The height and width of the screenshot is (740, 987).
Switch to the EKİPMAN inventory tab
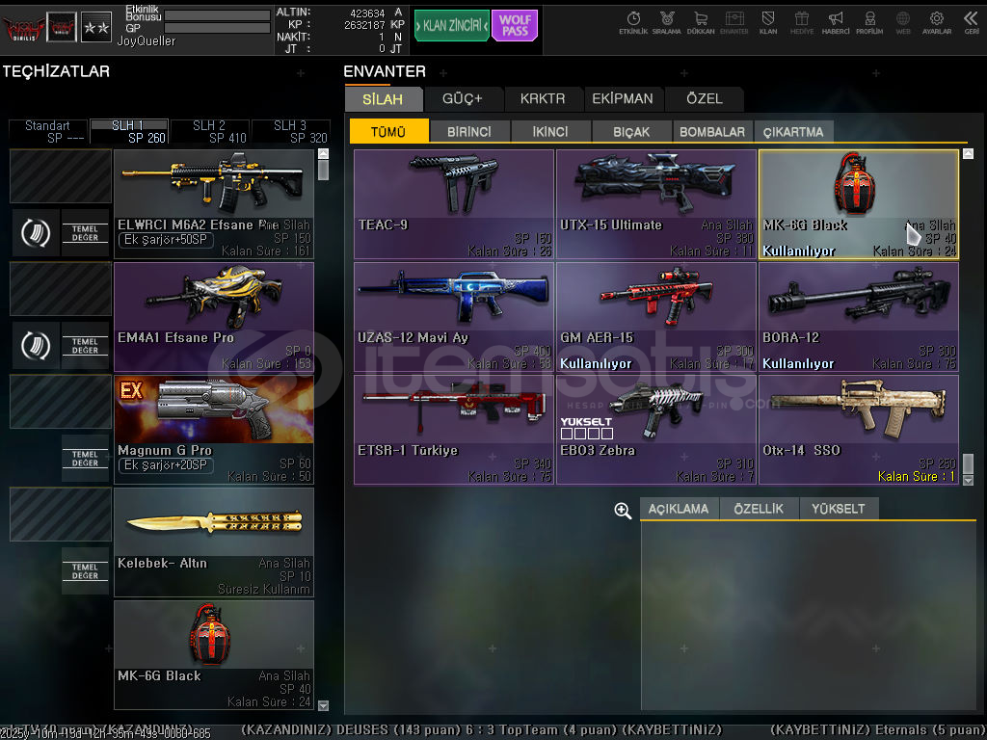click(623, 99)
